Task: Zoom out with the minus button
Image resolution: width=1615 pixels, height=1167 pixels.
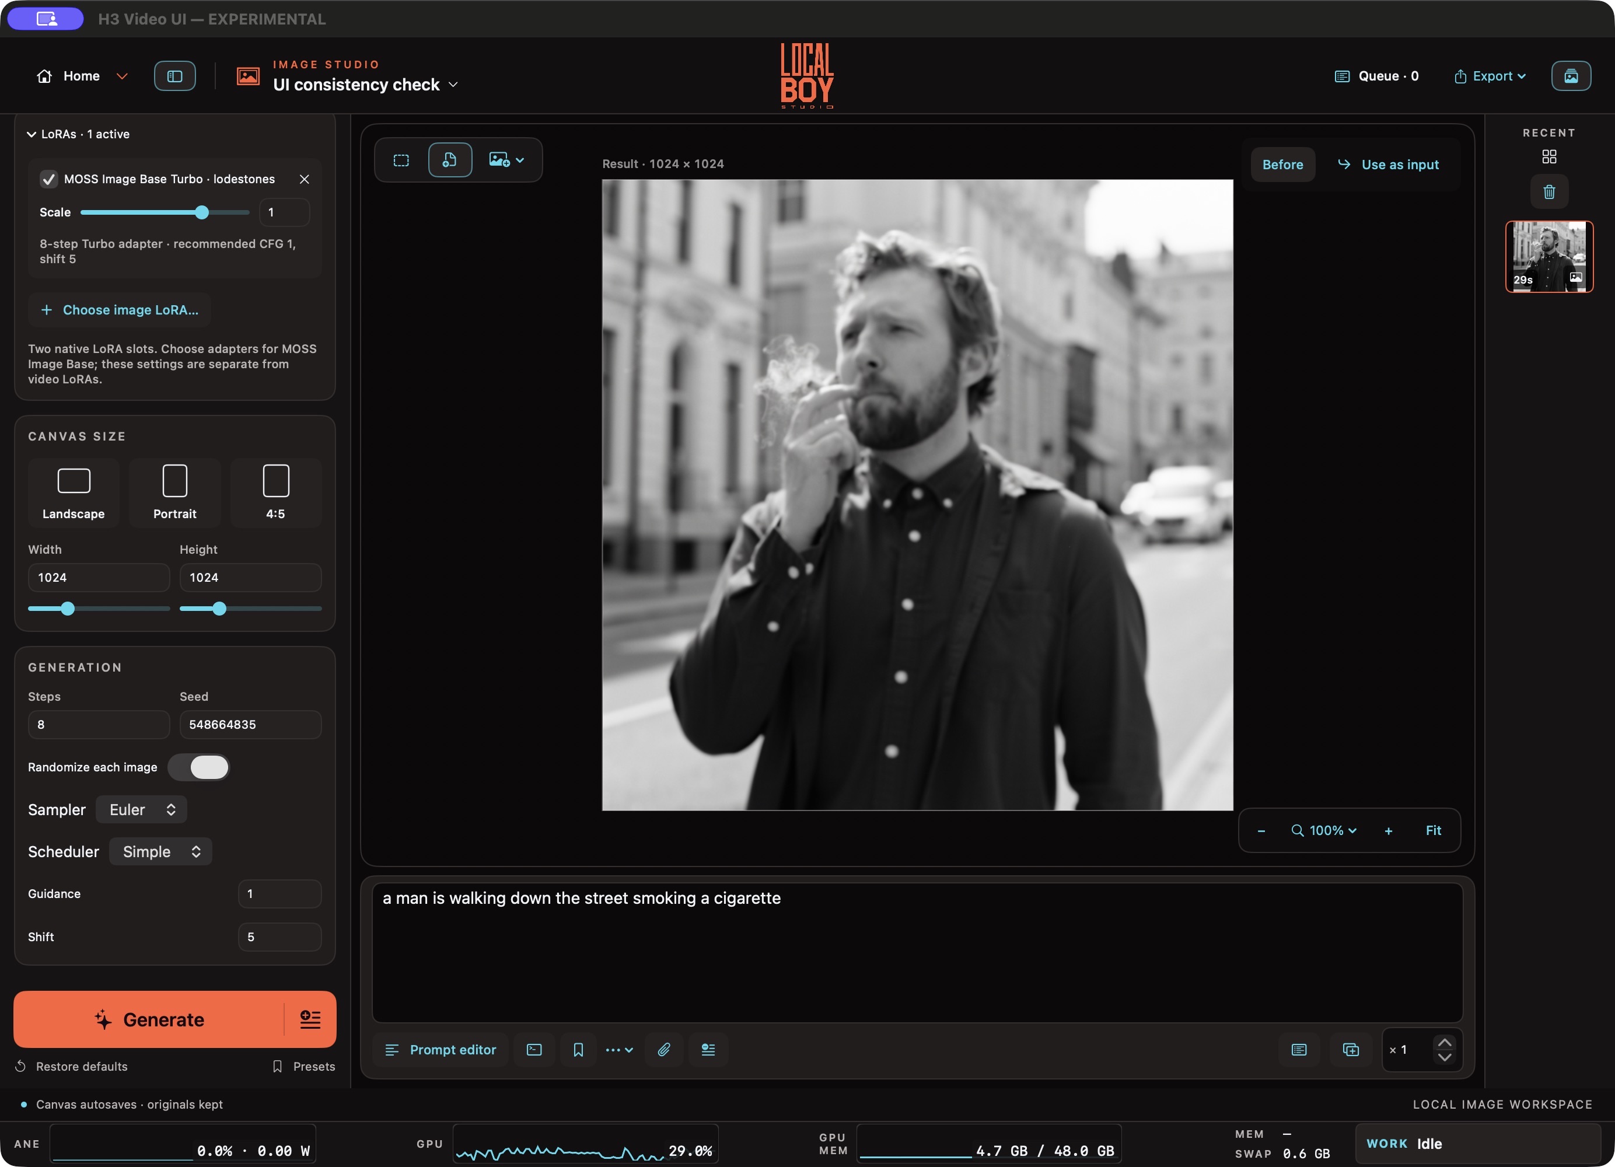Action: (1261, 831)
